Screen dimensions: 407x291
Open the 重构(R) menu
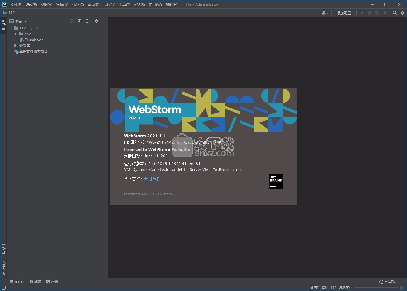(x=93, y=4)
